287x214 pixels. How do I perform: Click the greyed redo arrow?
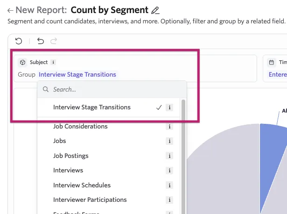(54, 41)
